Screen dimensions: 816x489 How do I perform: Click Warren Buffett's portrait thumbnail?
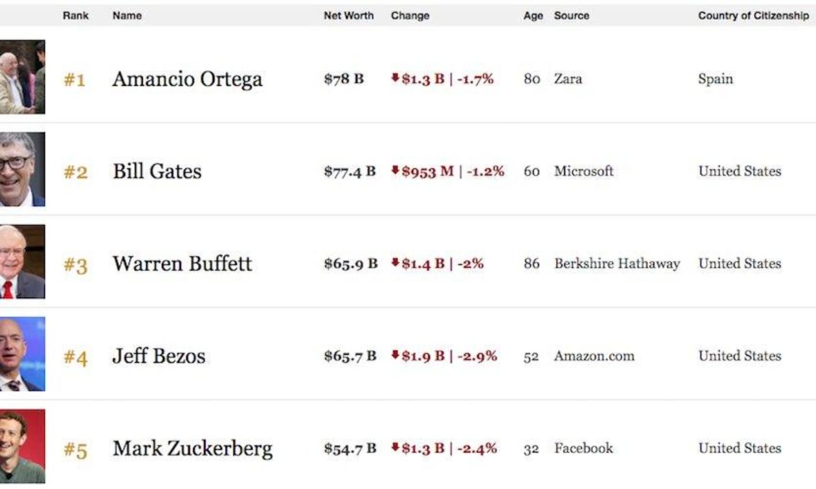pyautogui.click(x=22, y=262)
